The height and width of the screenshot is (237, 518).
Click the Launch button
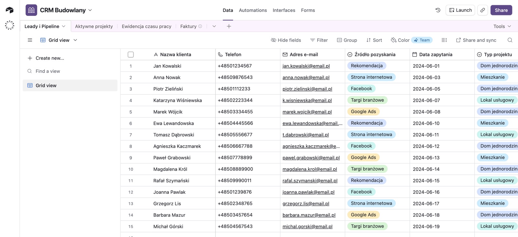coord(460,10)
